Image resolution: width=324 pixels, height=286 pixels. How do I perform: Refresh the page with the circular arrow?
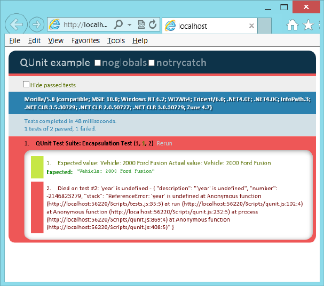point(153,24)
